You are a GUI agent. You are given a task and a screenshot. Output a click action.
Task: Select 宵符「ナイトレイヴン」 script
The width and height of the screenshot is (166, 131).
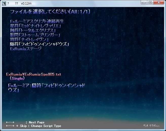click(29, 40)
